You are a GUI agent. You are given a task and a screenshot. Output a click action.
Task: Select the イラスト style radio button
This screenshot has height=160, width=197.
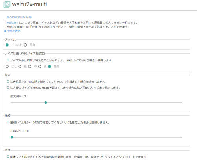pos(7,45)
